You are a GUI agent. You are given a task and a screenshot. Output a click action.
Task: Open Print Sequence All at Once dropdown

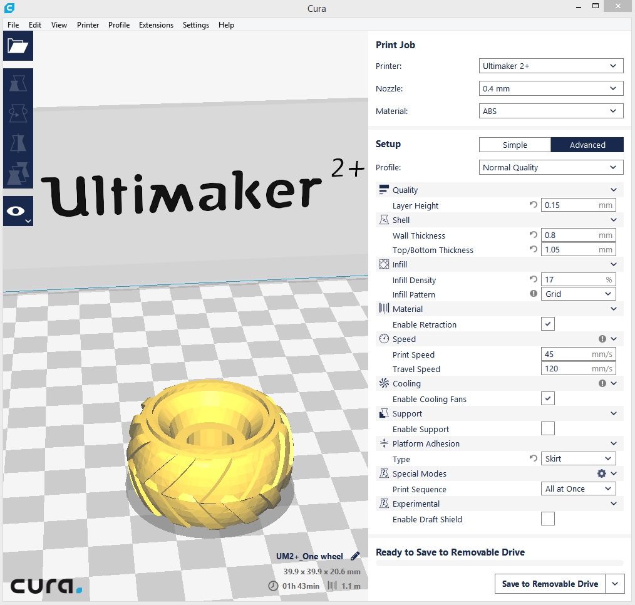578,489
